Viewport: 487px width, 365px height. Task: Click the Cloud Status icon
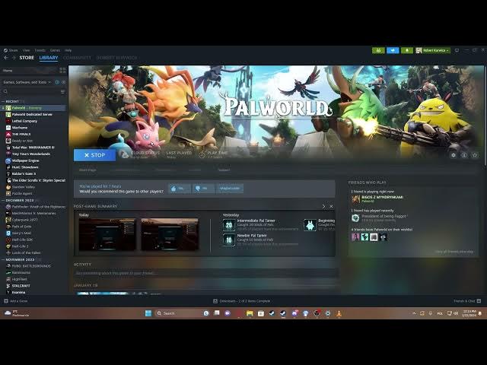pos(124,154)
